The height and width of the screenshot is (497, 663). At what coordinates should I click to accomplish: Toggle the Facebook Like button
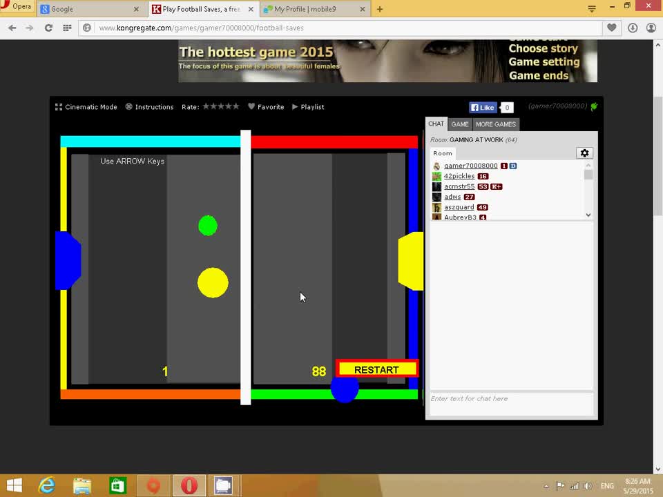click(482, 107)
